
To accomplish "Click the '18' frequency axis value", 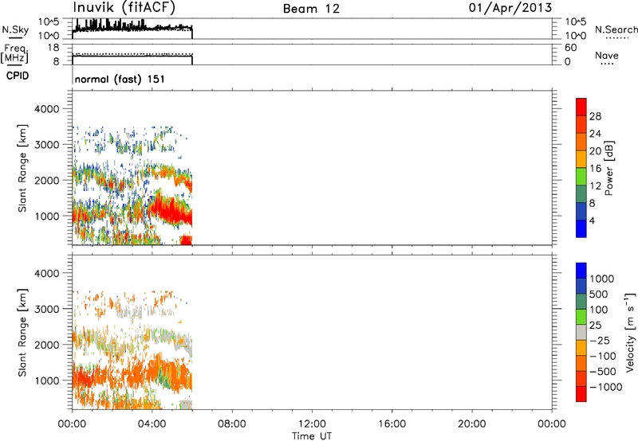I will 53,48.
